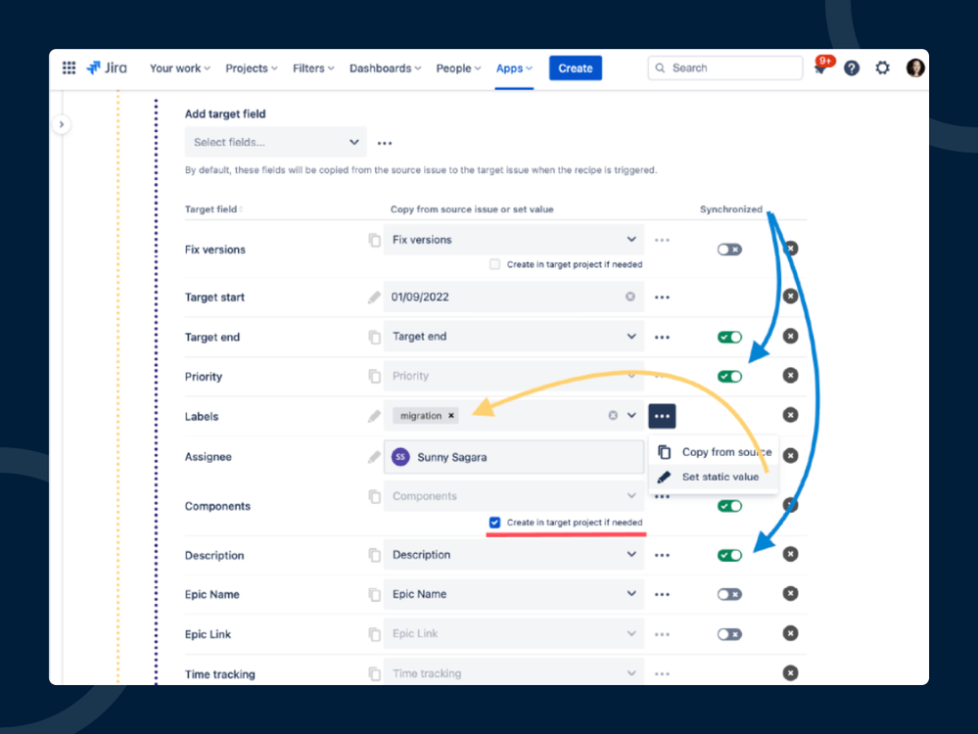The height and width of the screenshot is (734, 978).
Task: Click more options next to Select fields
Action: tap(384, 143)
